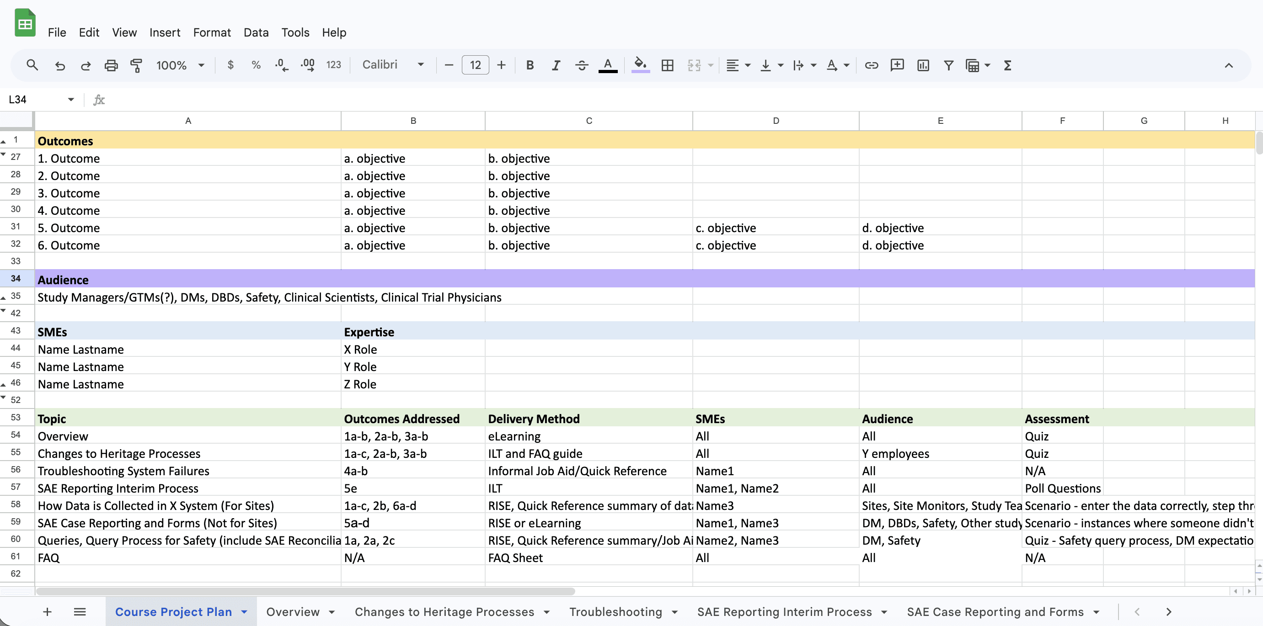Click the paint format roller icon

(136, 65)
